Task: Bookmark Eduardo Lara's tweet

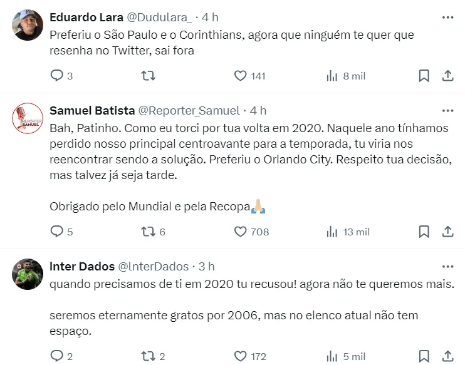Action: pos(424,76)
